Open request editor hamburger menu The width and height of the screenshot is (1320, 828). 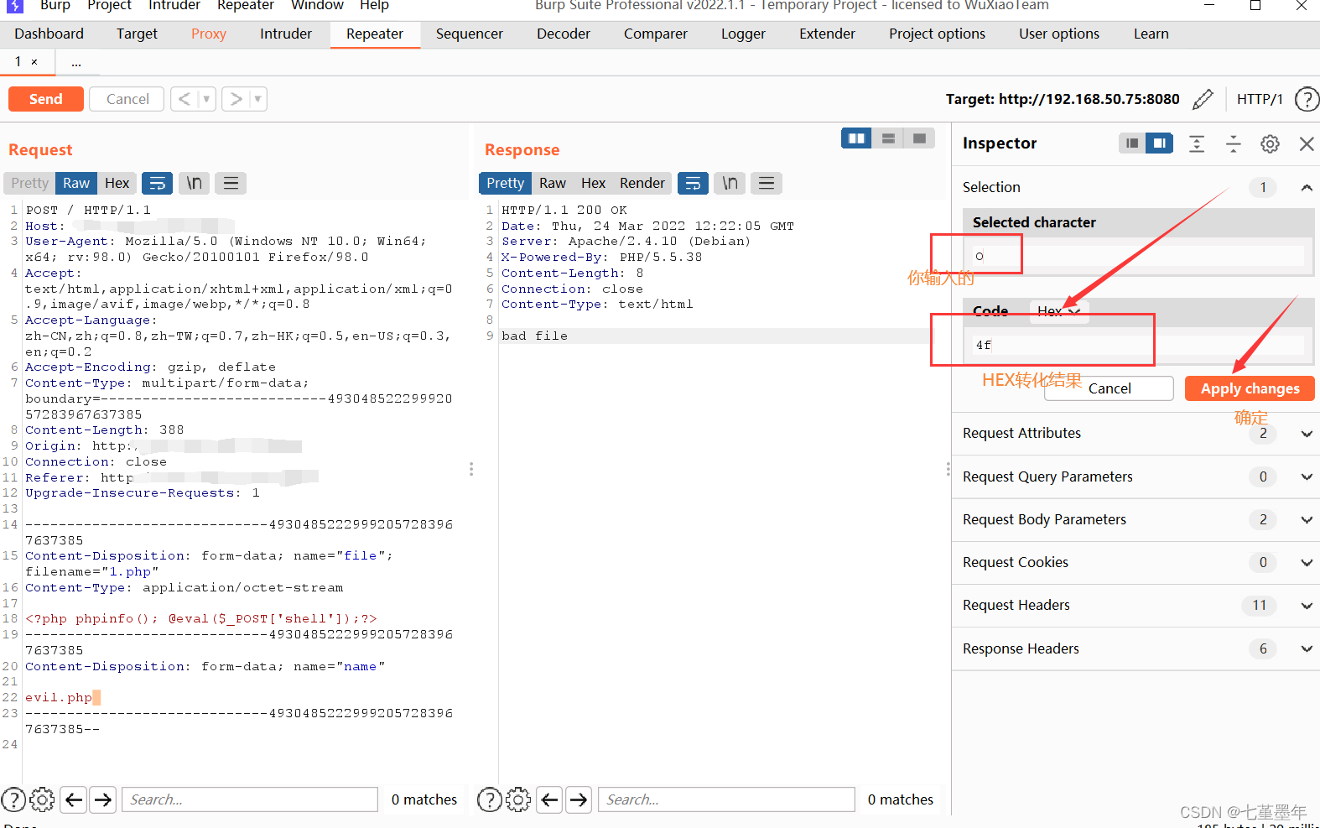point(231,183)
